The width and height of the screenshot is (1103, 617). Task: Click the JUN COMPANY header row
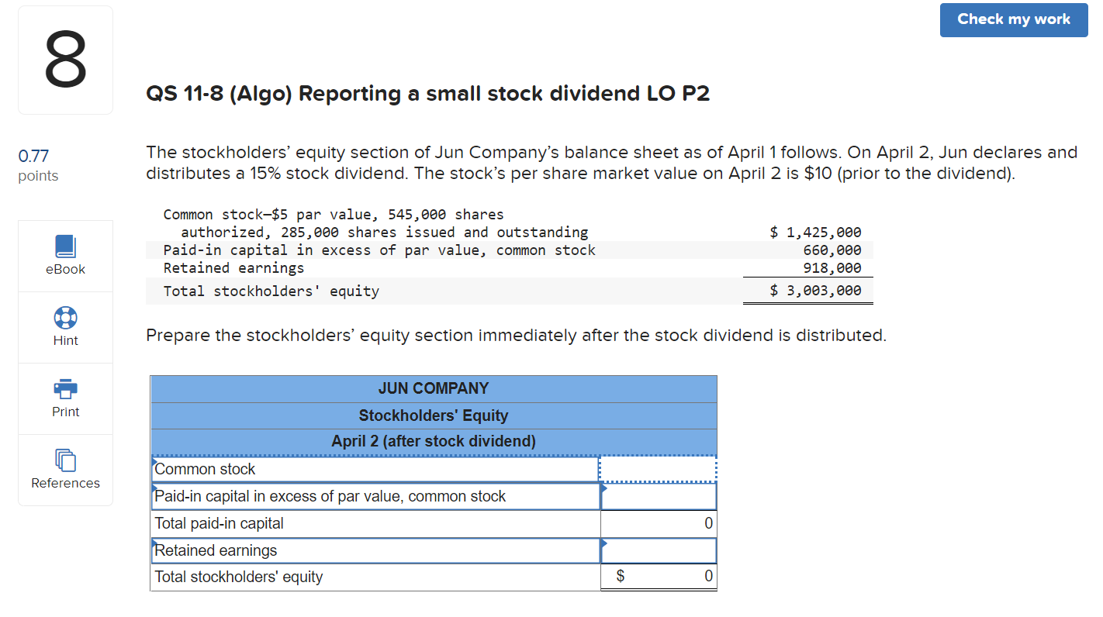(x=433, y=388)
